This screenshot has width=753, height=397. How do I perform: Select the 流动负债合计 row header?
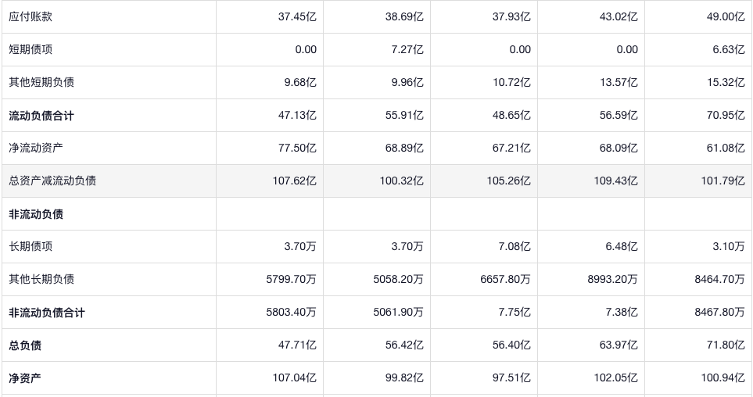click(41, 116)
